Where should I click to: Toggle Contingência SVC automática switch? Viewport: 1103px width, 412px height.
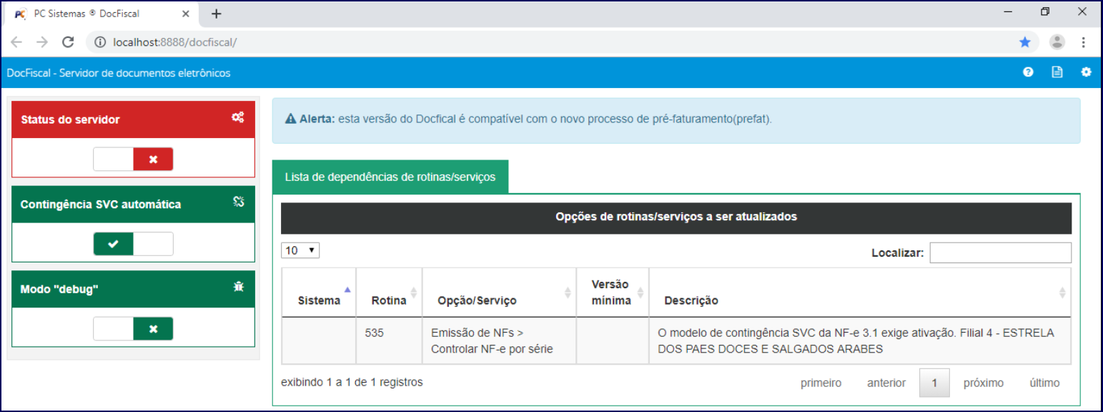pos(133,244)
